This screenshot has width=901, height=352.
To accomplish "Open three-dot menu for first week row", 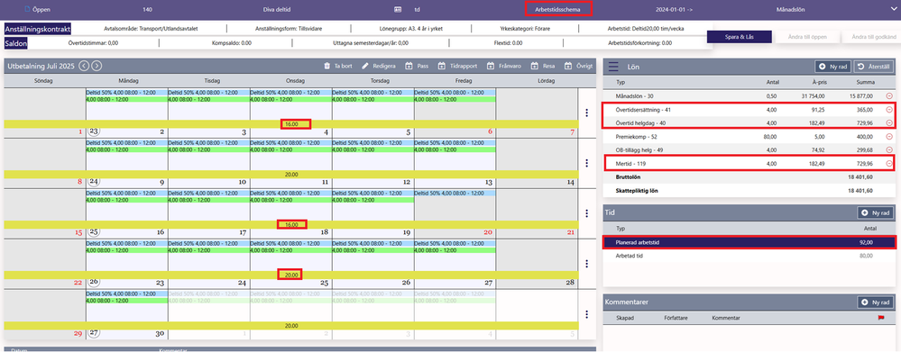I will [586, 113].
